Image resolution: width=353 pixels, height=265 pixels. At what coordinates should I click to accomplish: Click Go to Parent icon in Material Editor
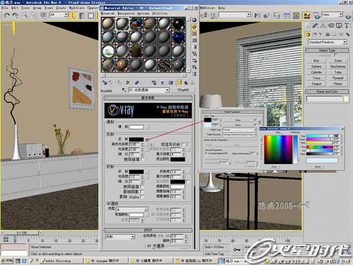[x=186, y=82]
